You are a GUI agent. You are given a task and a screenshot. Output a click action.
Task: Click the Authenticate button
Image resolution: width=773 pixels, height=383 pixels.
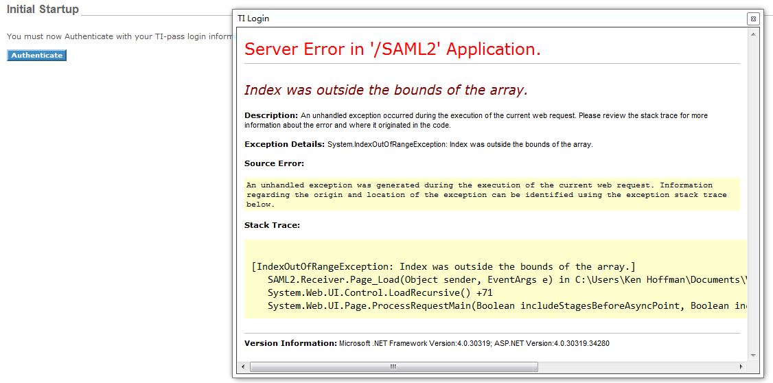pos(37,55)
